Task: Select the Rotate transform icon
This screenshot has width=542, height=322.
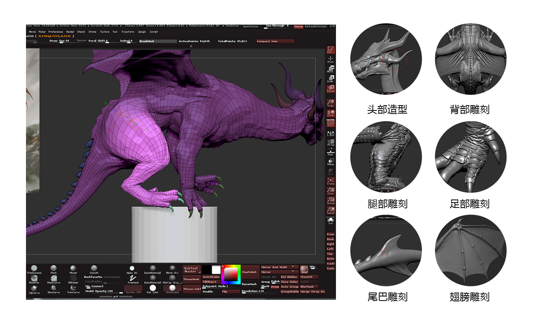Action: click(x=331, y=88)
